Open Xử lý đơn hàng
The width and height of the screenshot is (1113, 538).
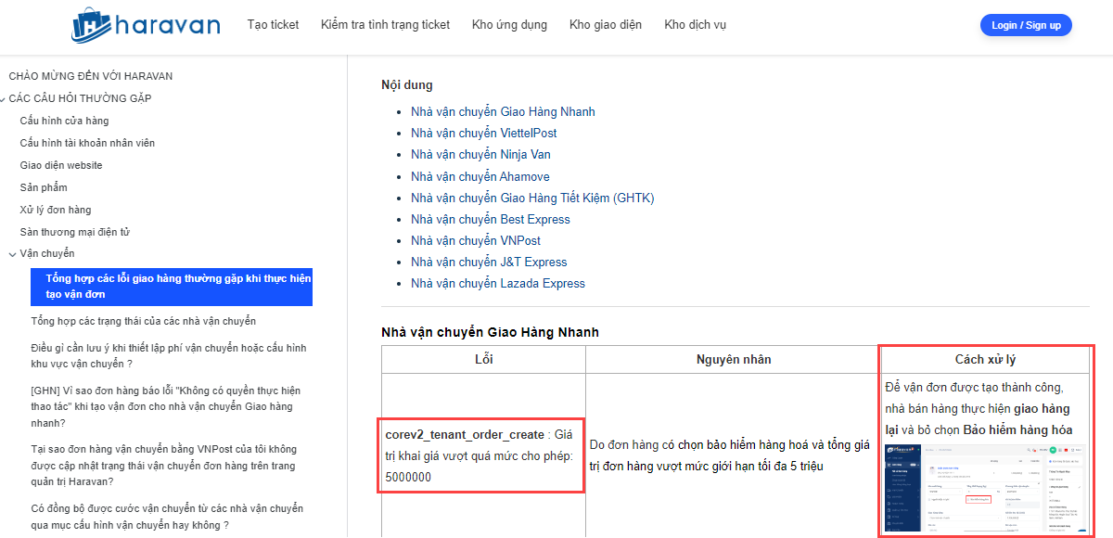coord(56,210)
